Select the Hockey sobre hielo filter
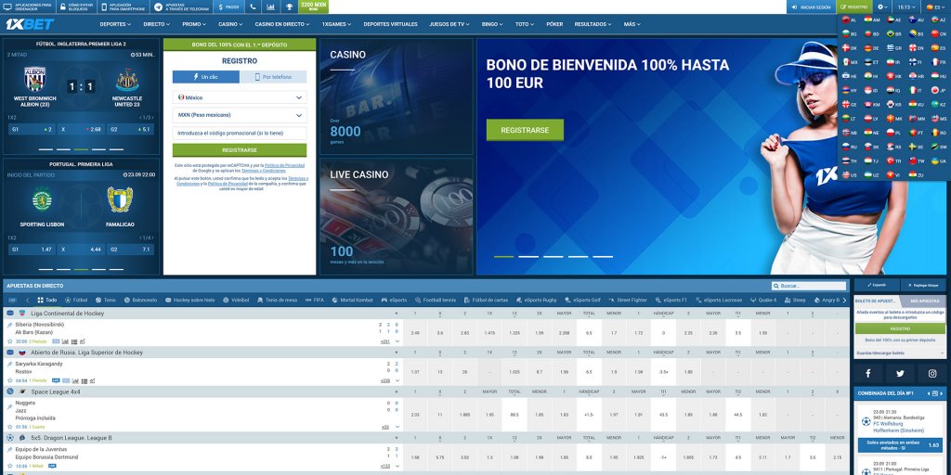The image size is (951, 475). point(189,300)
